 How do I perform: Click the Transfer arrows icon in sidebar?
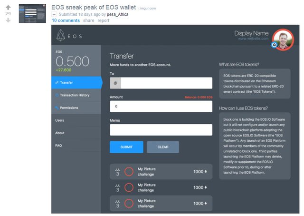(x=57, y=83)
